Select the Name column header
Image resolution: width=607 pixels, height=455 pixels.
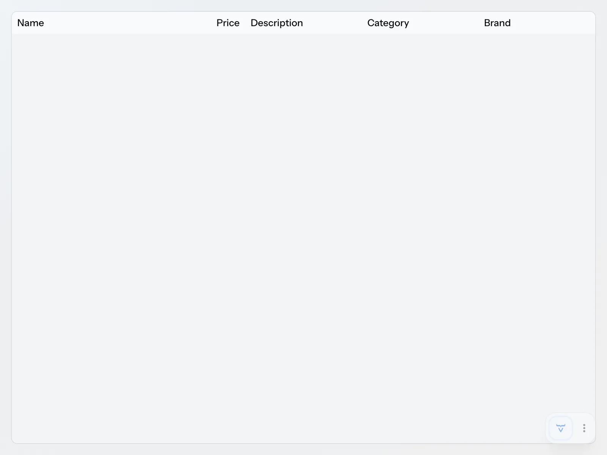point(31,23)
